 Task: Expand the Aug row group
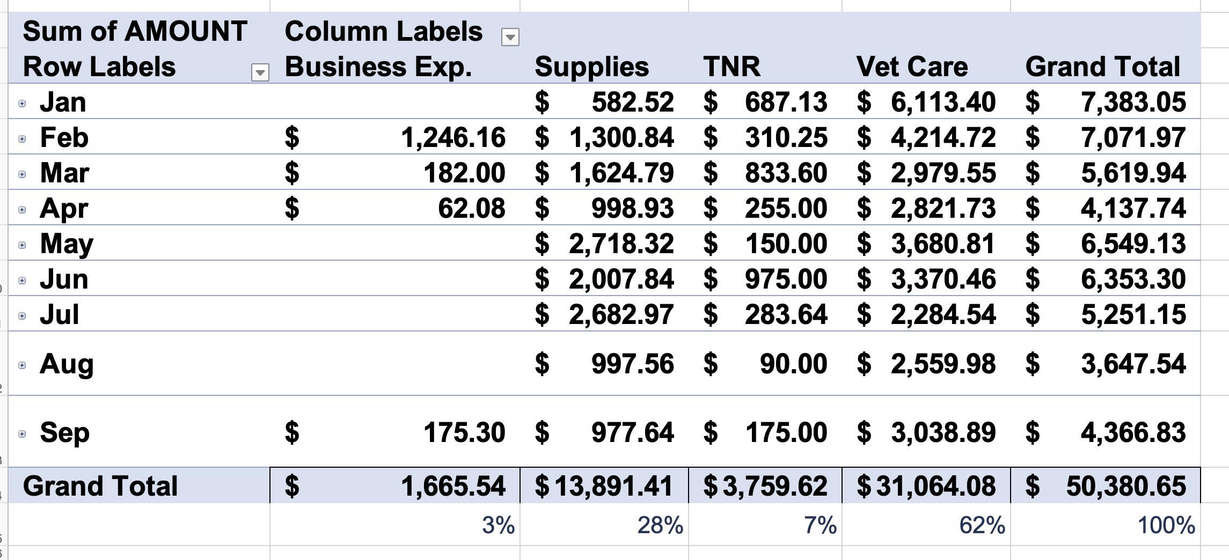(x=22, y=365)
